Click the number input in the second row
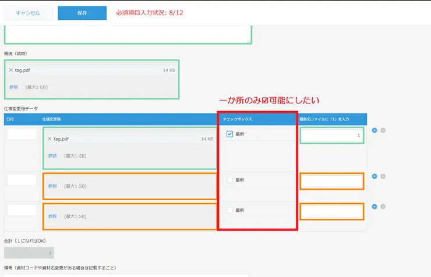Screen dimensions: 431x277 (x=332, y=181)
